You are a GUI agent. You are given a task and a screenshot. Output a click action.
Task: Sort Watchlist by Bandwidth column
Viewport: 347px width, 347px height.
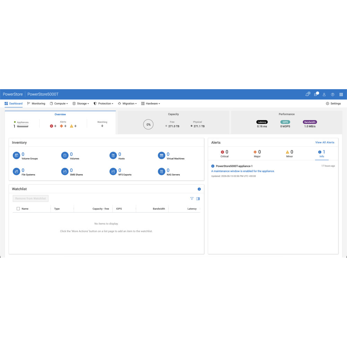(159, 209)
